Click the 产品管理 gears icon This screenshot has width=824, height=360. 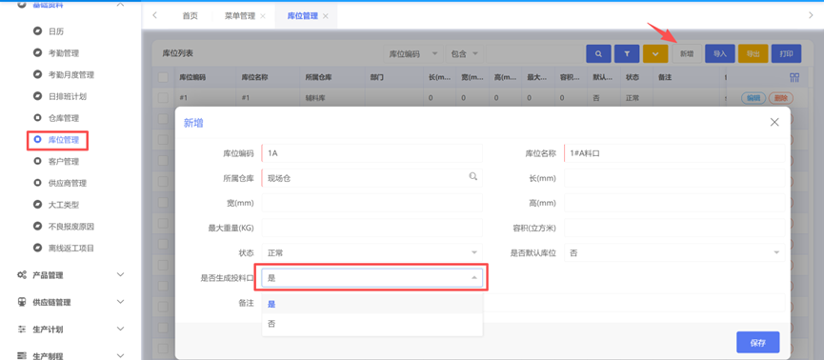point(22,275)
